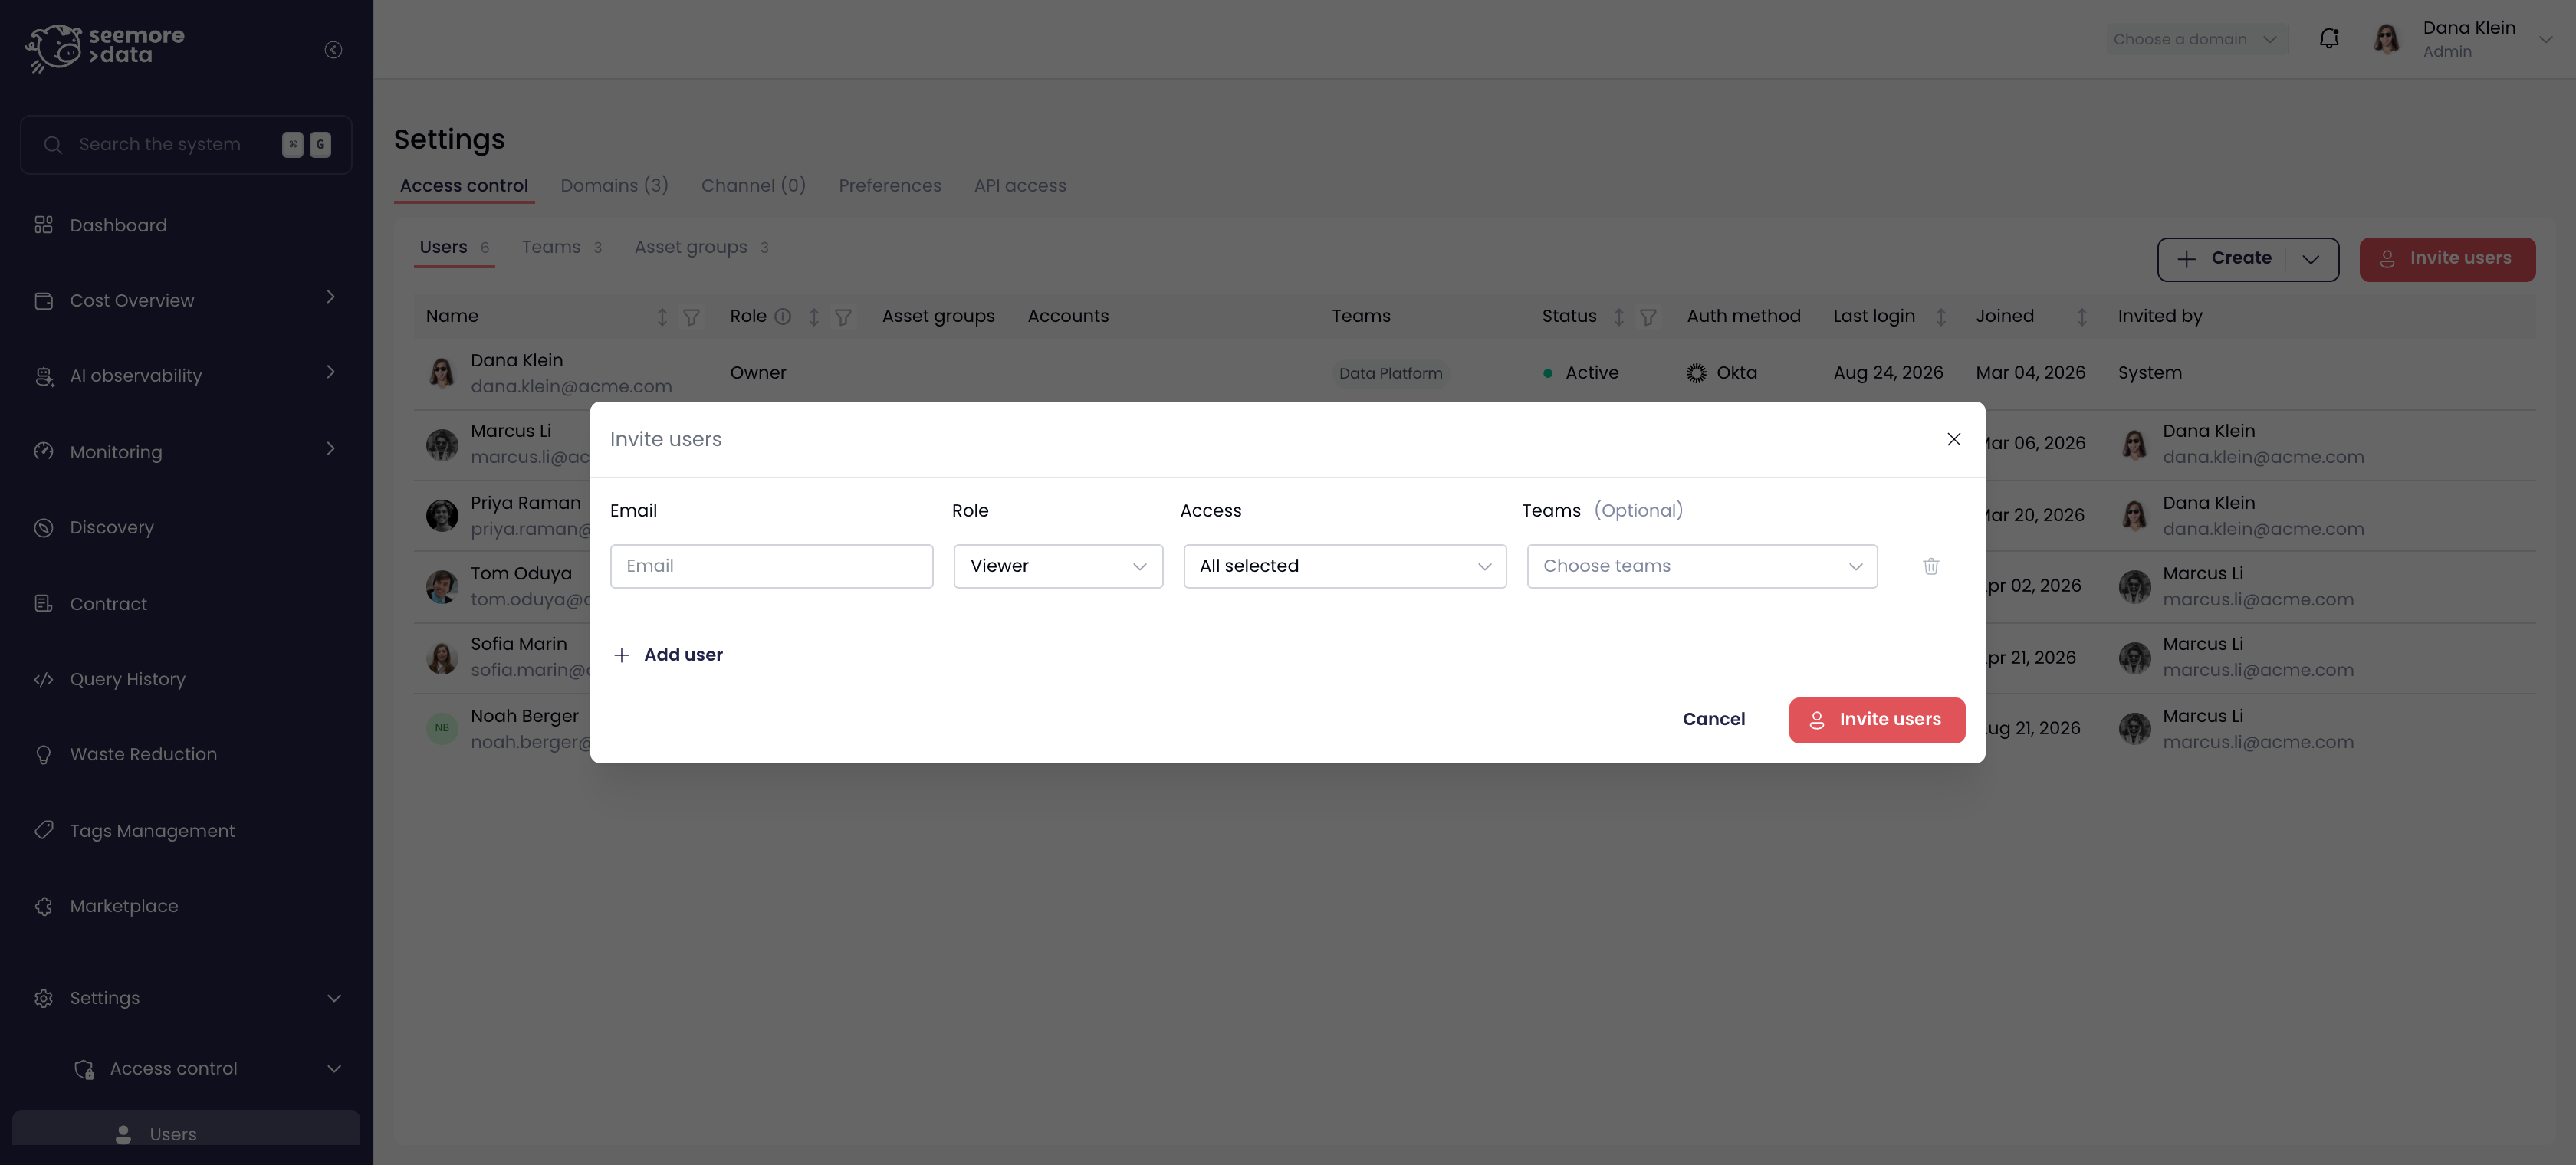Show Role info tooltip icon

pyautogui.click(x=782, y=316)
